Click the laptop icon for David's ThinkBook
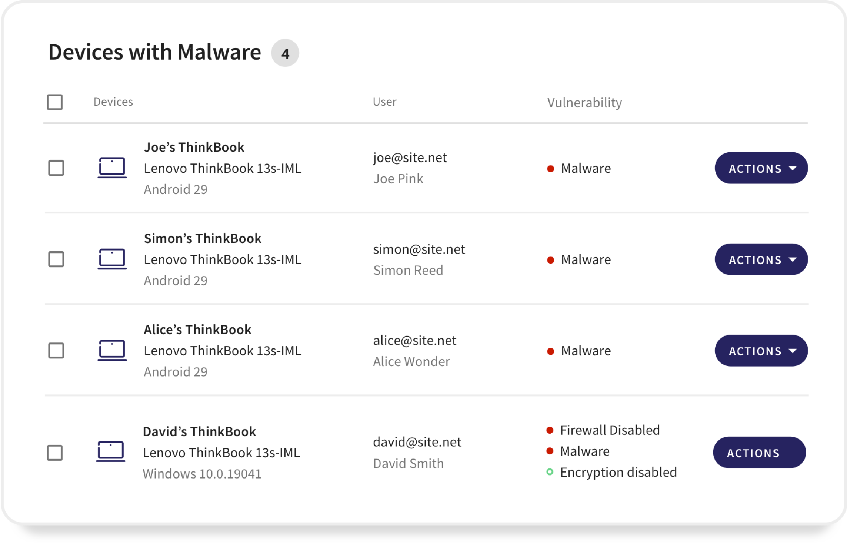The width and height of the screenshot is (847, 543). 111,451
